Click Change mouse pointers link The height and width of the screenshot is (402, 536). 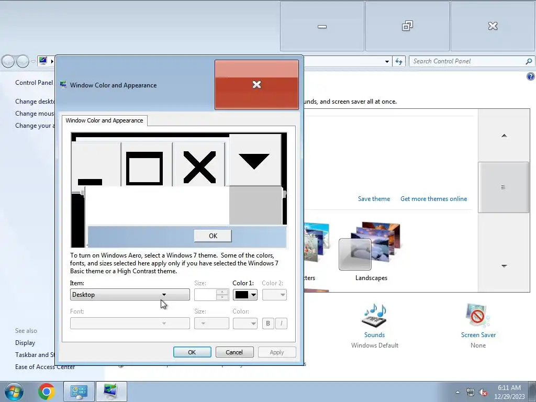tap(35, 114)
